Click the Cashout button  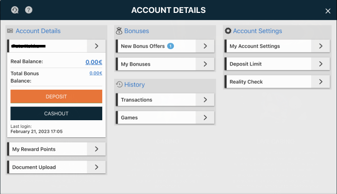pyautogui.click(x=56, y=114)
